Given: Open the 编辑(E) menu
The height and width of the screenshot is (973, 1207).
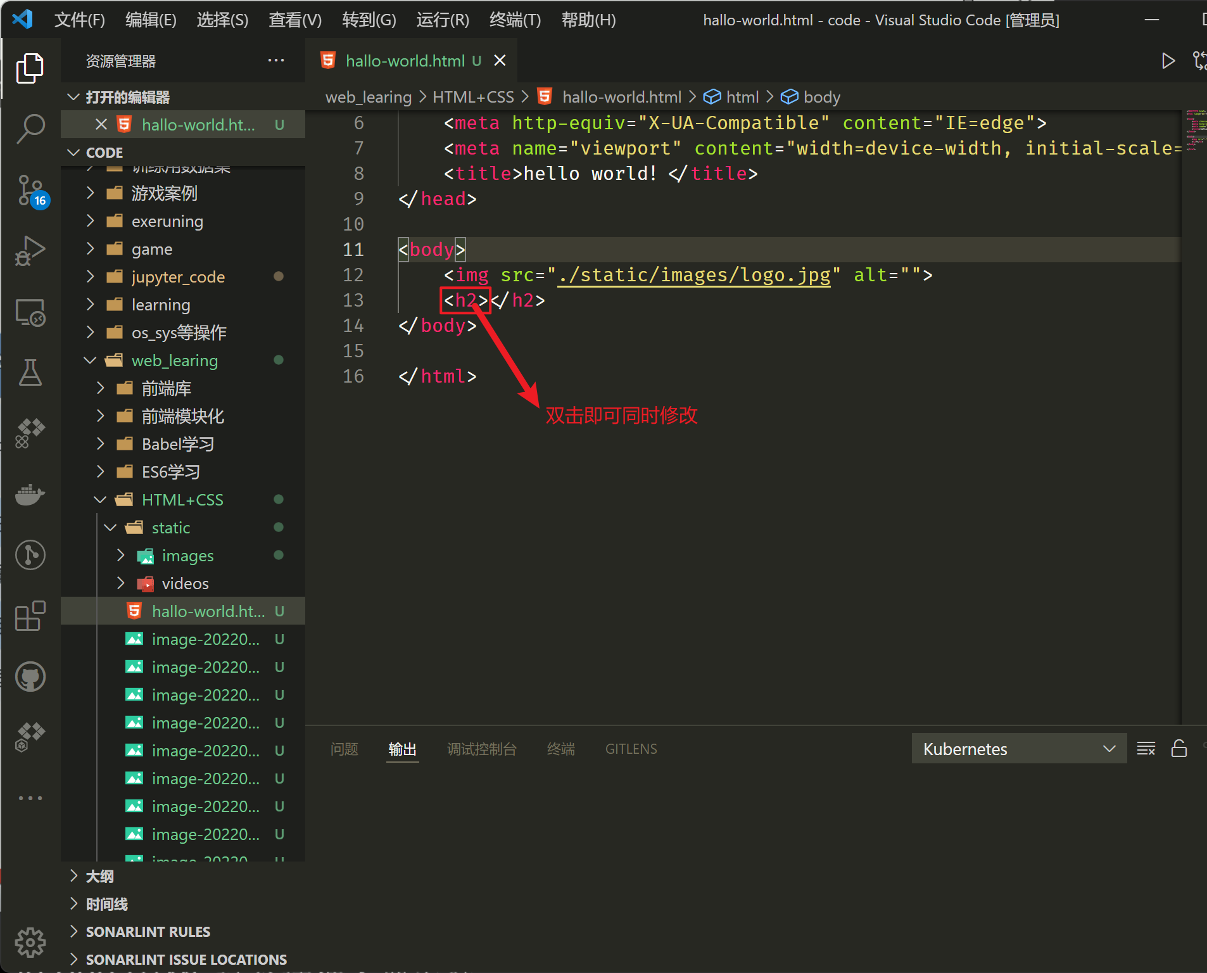Looking at the screenshot, I should [151, 20].
